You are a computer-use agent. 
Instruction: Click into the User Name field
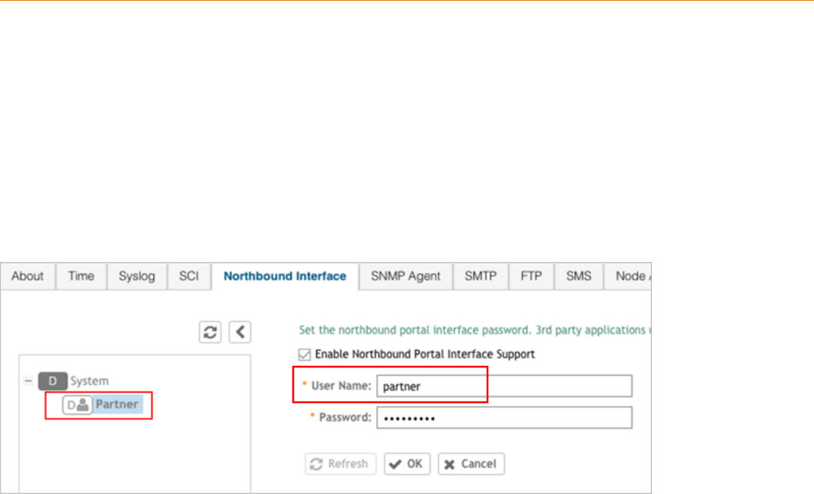(x=503, y=386)
